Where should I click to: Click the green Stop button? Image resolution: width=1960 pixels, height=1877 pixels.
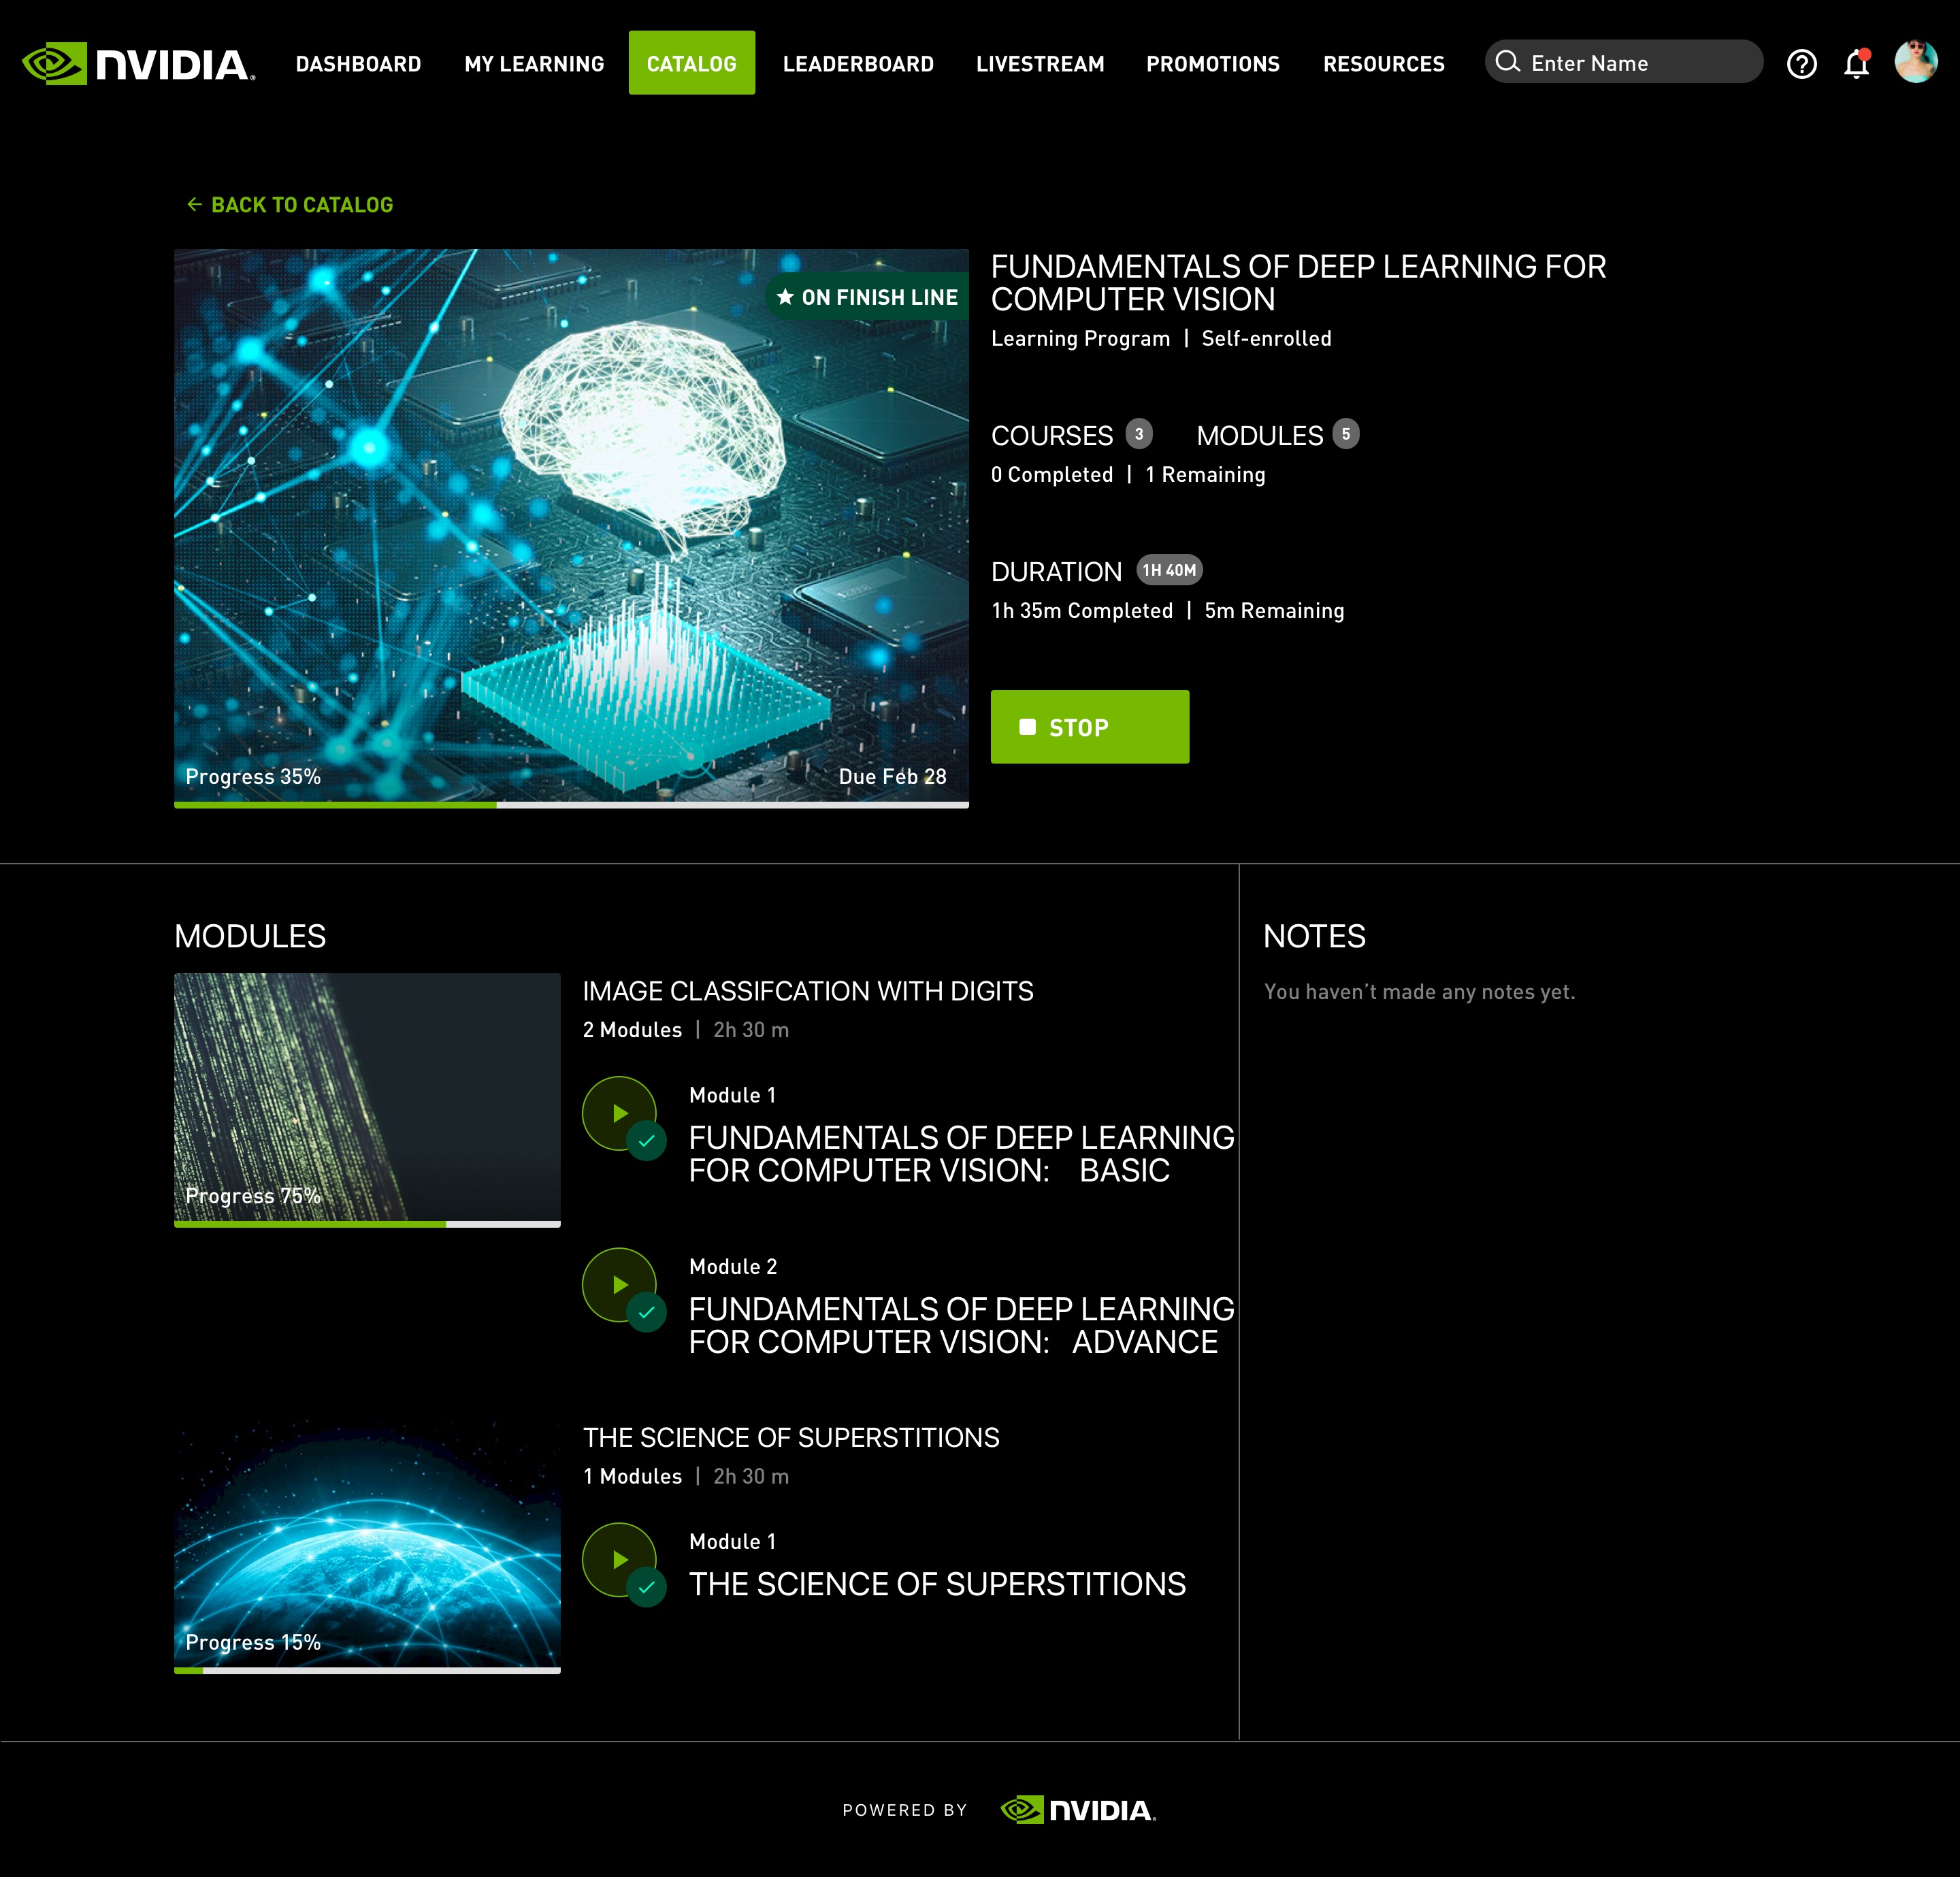coord(1090,727)
